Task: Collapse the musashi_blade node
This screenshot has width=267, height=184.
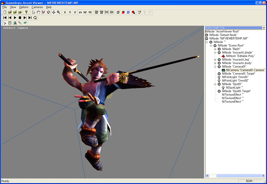Action: pos(215,53)
